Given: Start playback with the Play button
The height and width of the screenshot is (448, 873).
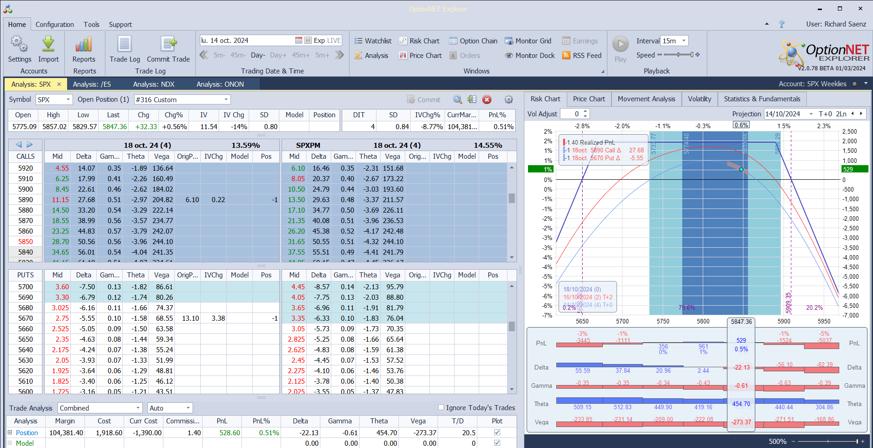Looking at the screenshot, I should pos(620,44).
